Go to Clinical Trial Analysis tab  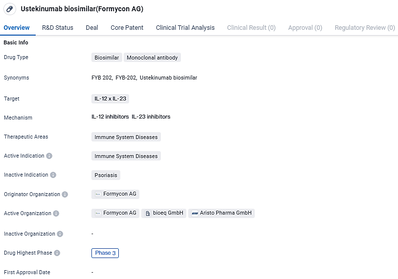[185, 28]
